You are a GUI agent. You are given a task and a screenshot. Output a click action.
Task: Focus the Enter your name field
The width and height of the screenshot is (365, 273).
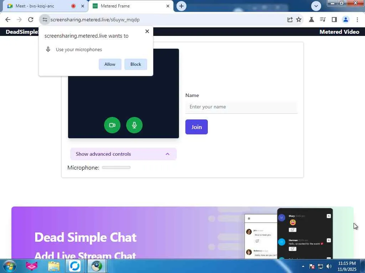tap(241, 107)
